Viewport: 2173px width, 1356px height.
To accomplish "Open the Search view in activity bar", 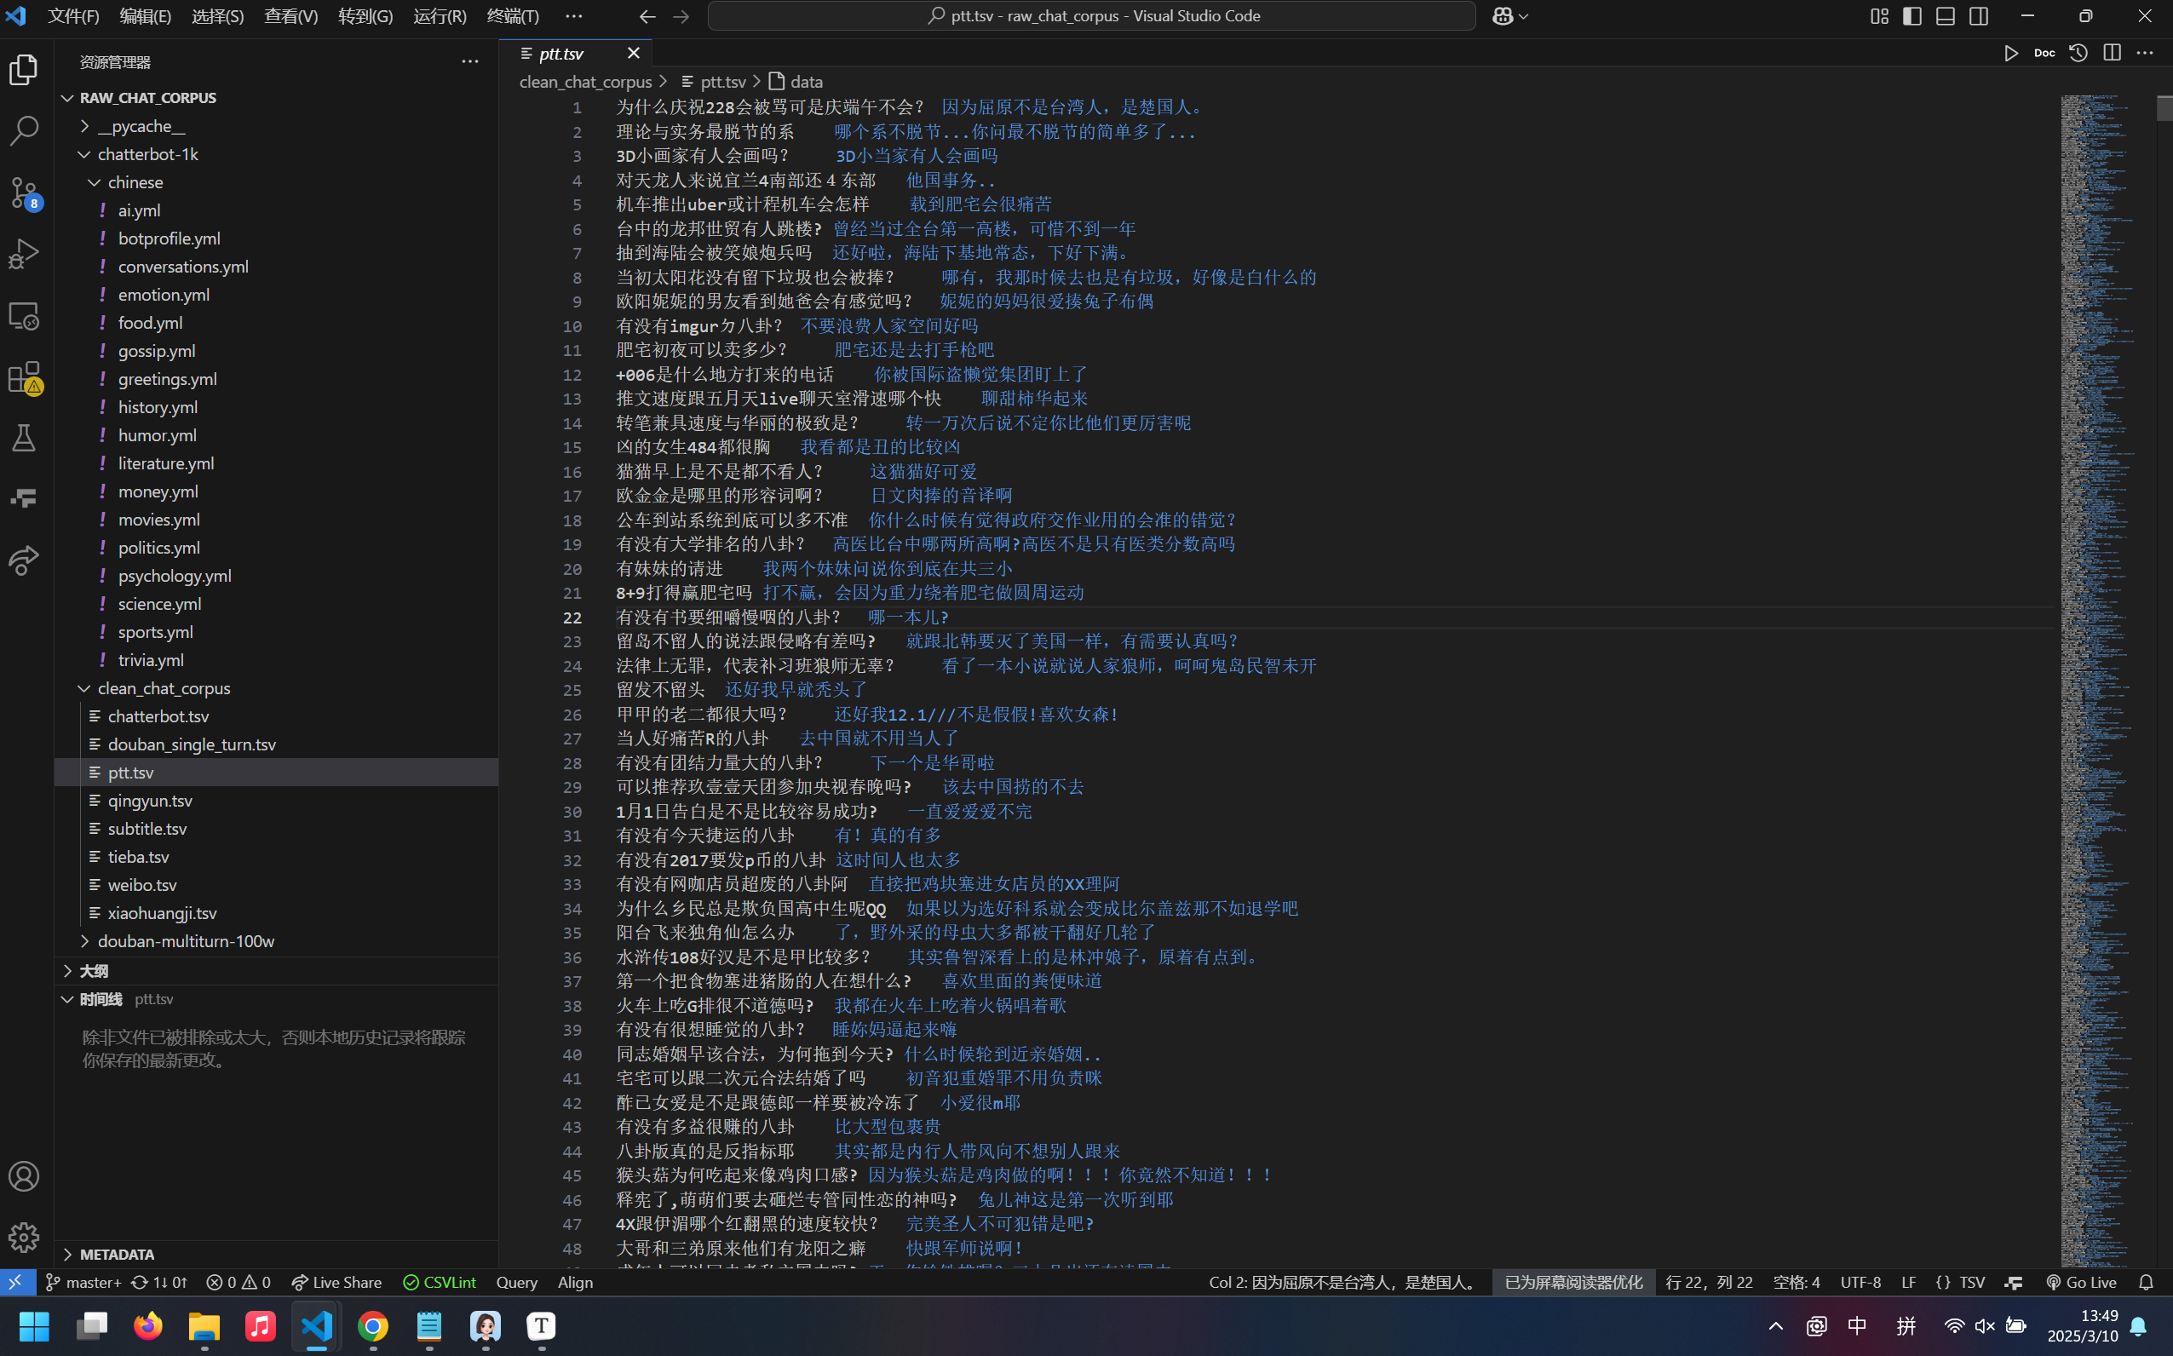I will click(x=24, y=131).
